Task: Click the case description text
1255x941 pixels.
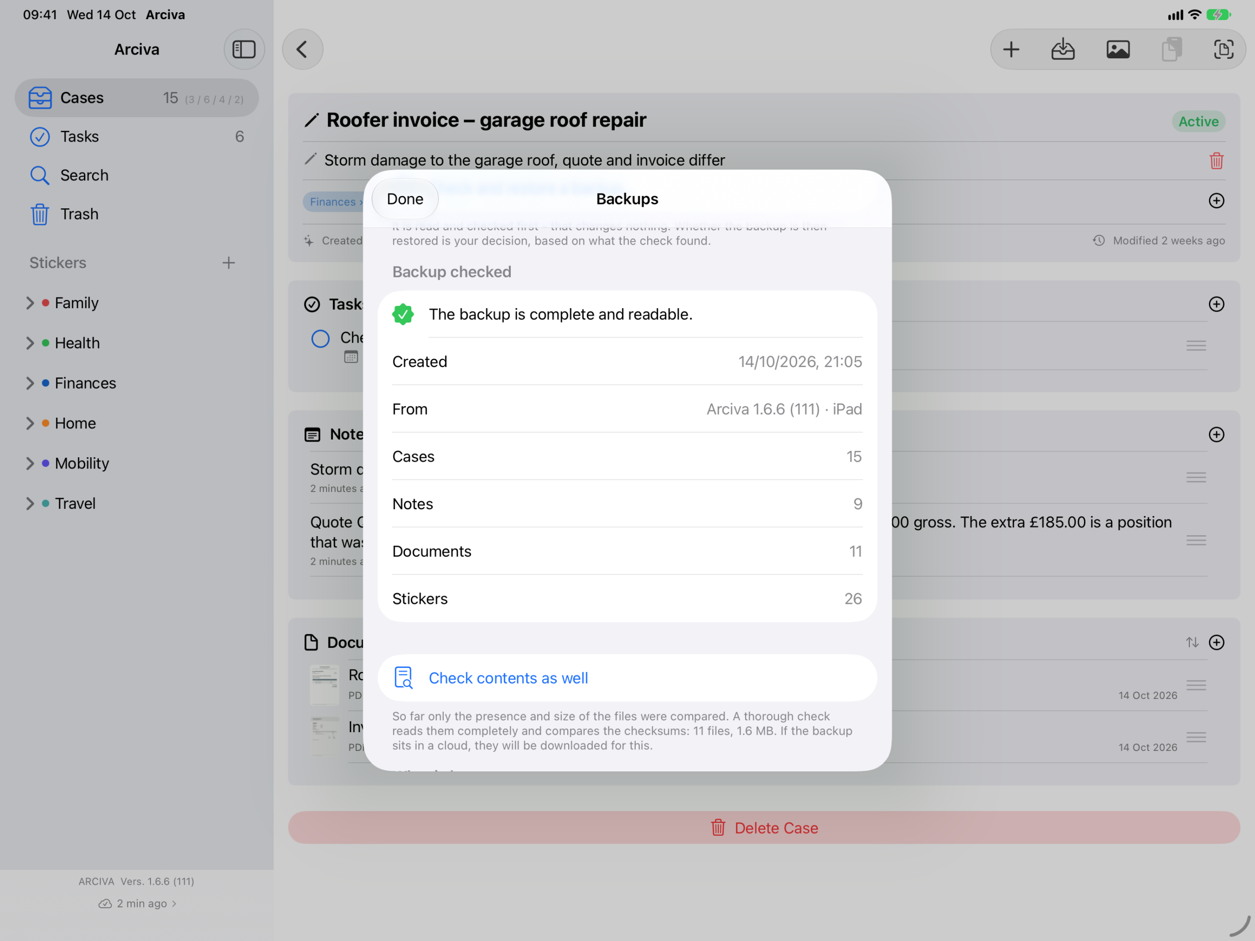Action: click(524, 161)
